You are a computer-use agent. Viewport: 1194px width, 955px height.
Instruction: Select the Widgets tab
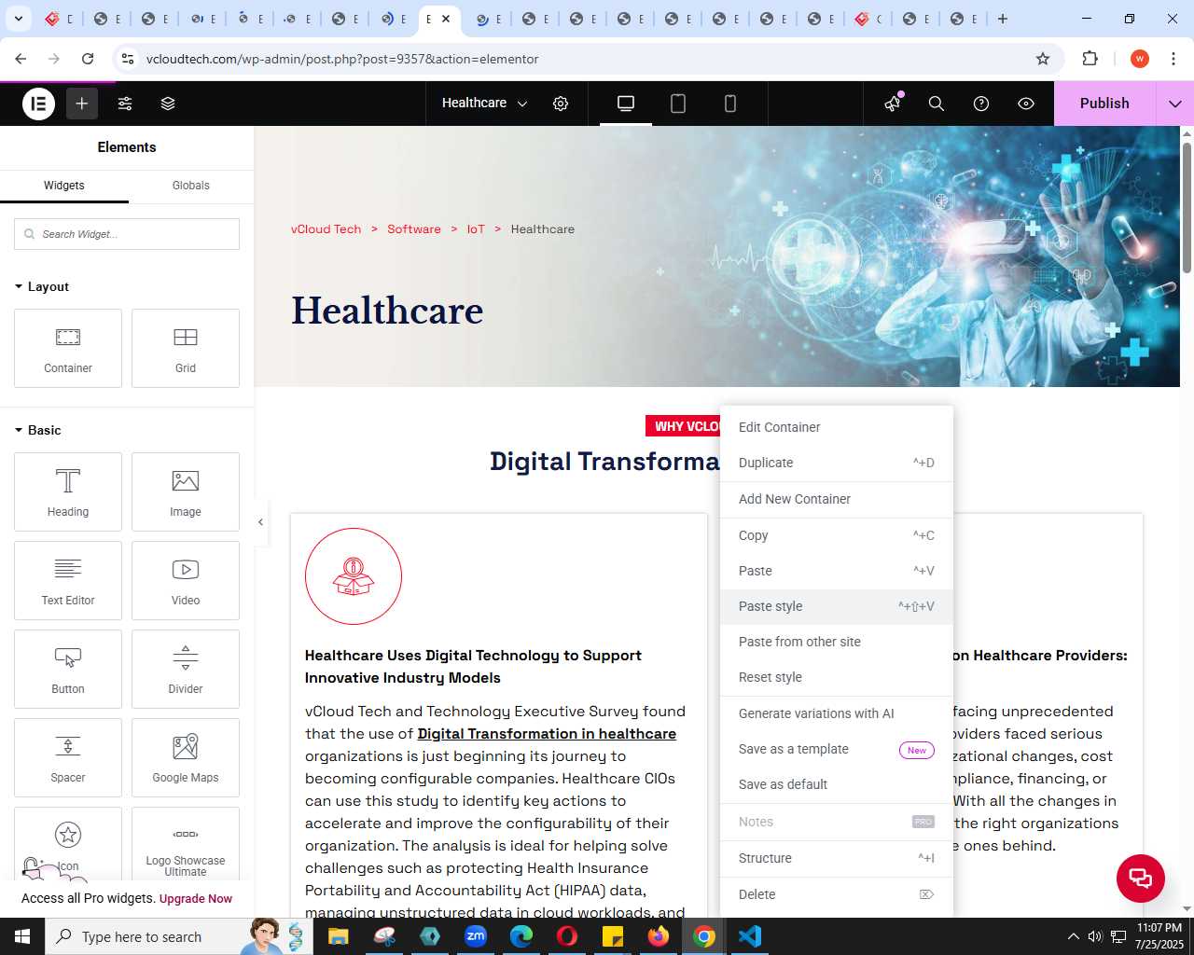[x=64, y=186]
